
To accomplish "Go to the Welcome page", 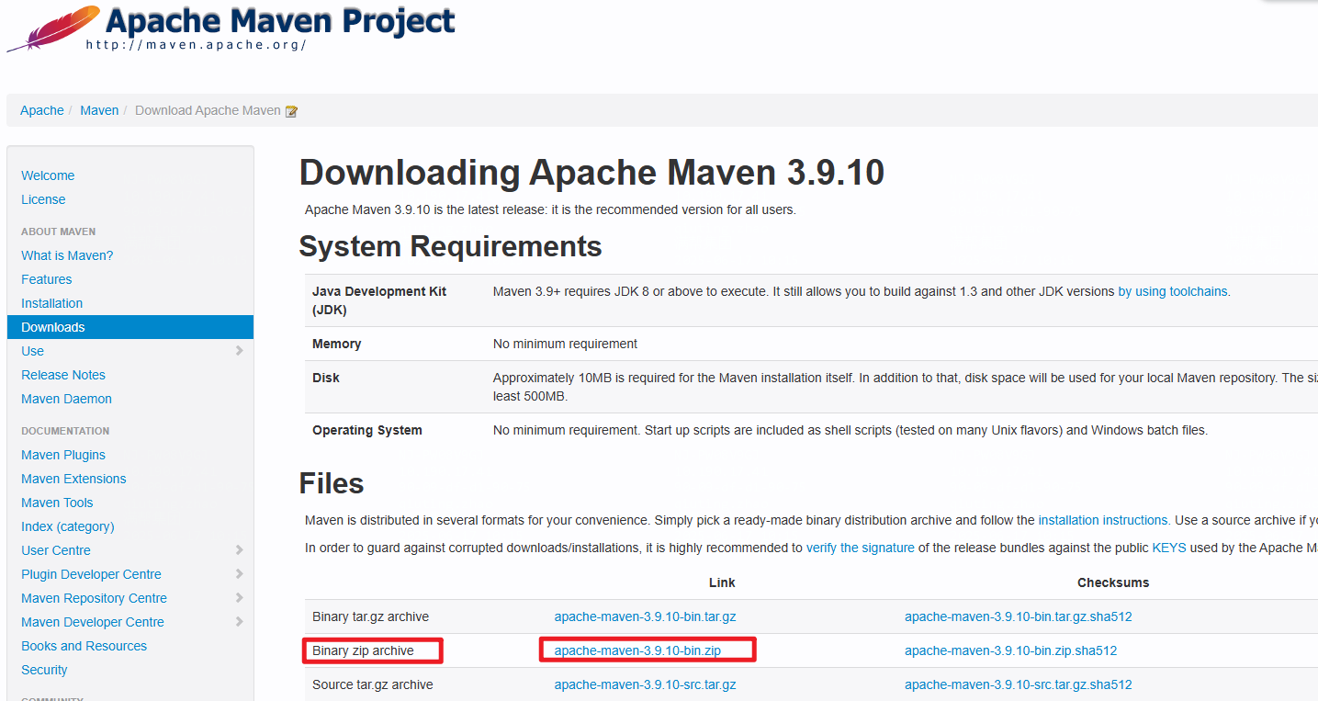I will [x=48, y=175].
